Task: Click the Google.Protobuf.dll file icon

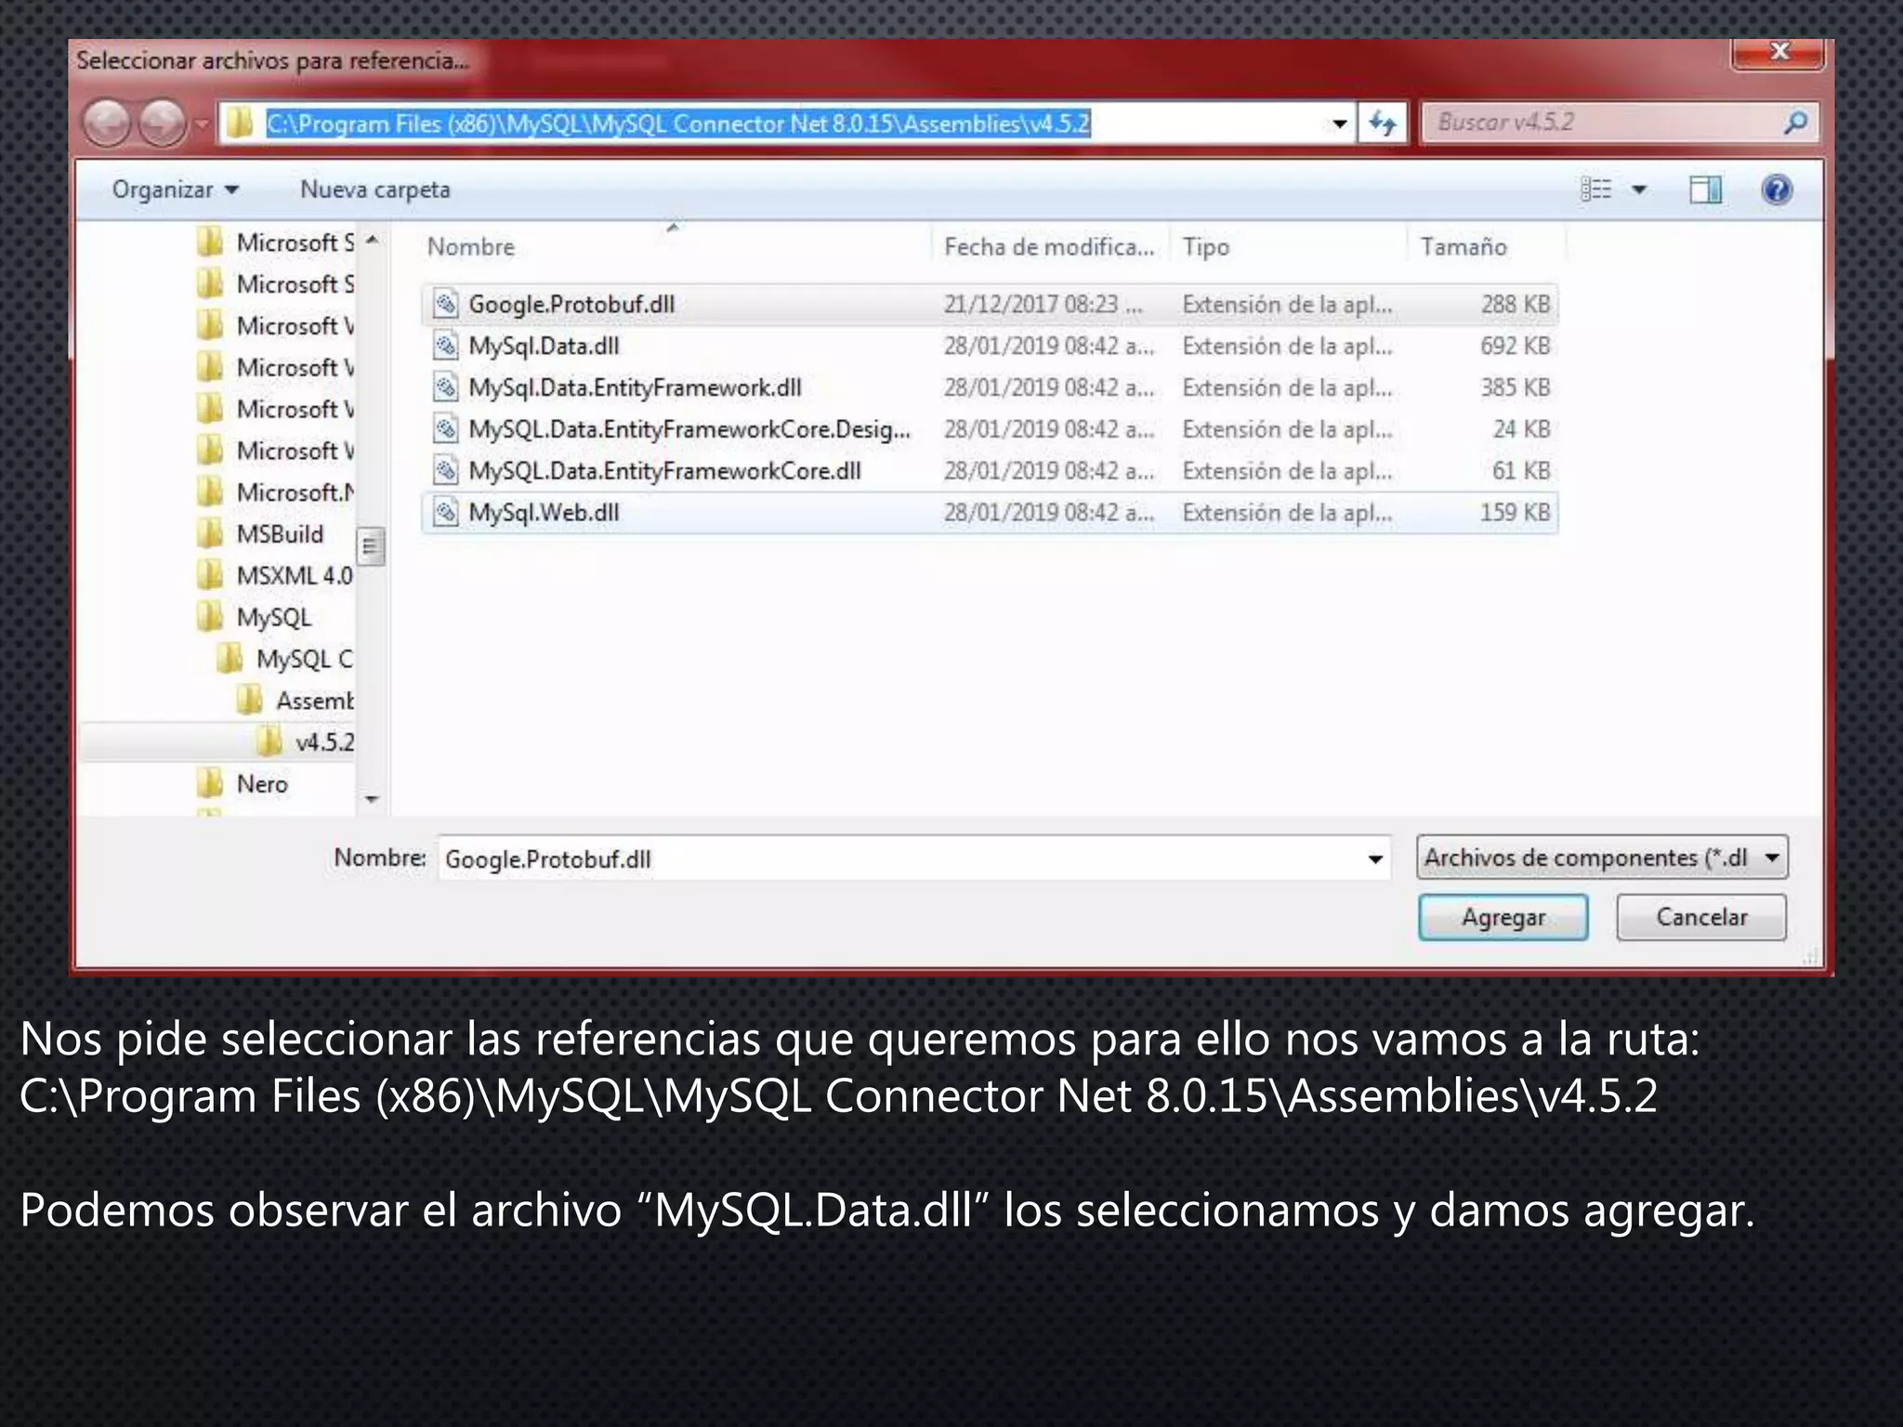Action: [x=446, y=304]
